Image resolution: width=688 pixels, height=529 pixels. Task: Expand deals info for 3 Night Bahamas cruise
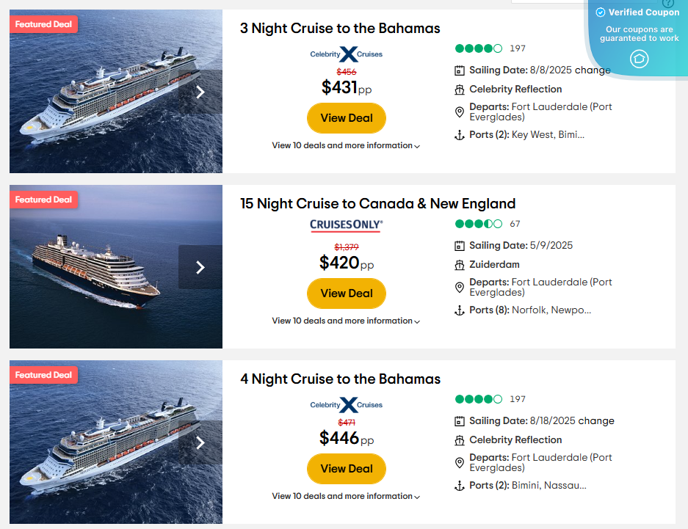[x=346, y=145]
